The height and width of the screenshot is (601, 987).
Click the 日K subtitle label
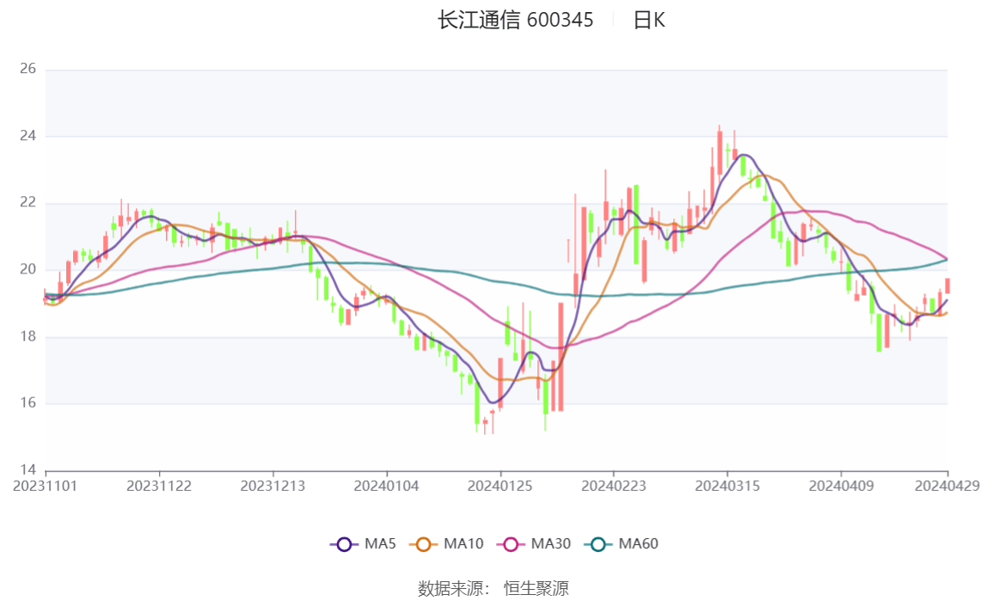tap(649, 20)
